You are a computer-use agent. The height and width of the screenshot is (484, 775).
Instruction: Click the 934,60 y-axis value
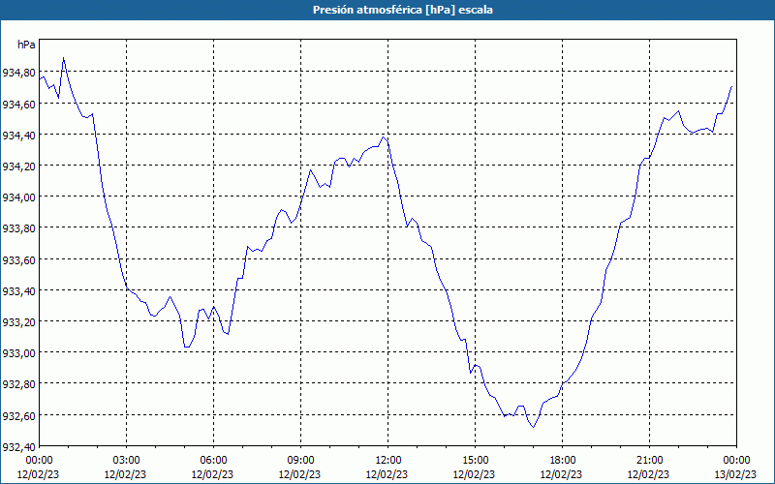[18, 104]
